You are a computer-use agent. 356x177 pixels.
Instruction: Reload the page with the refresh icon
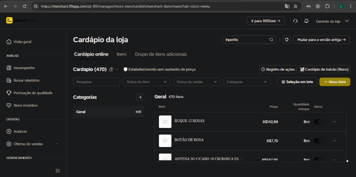point(25,6)
